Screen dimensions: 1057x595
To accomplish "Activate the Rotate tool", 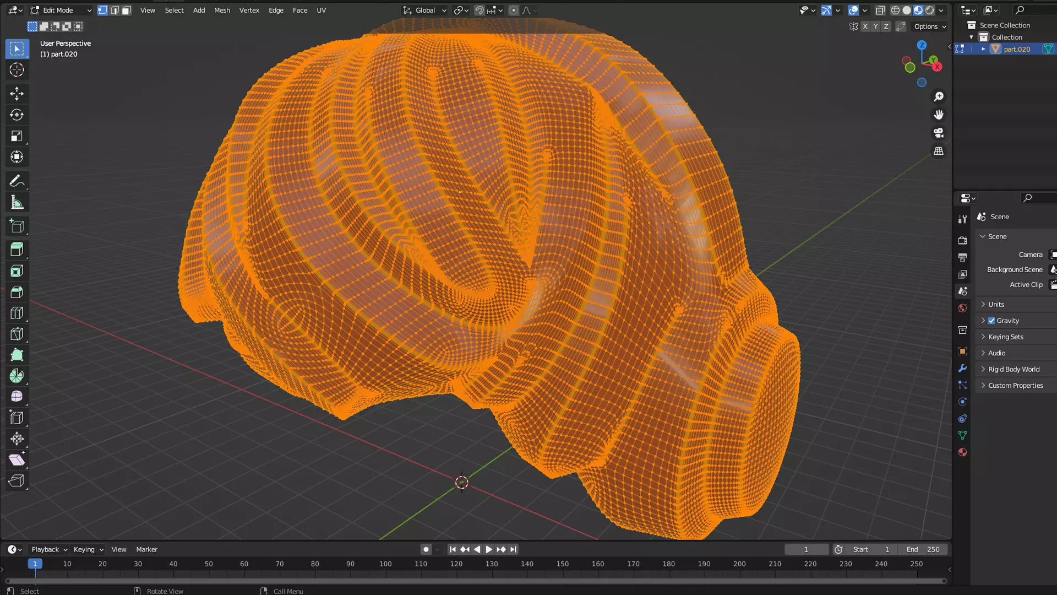I will click(x=17, y=115).
